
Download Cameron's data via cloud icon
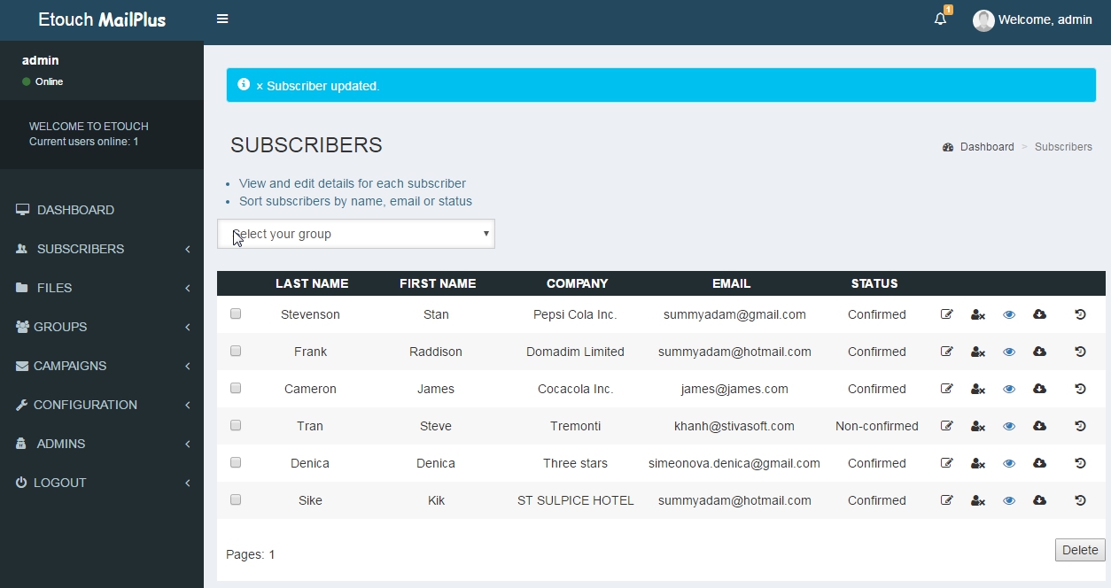coord(1040,389)
